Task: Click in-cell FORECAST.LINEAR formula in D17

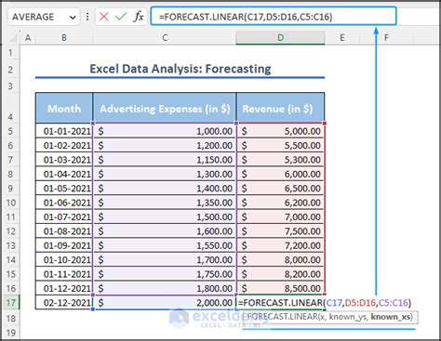Action: click(325, 302)
